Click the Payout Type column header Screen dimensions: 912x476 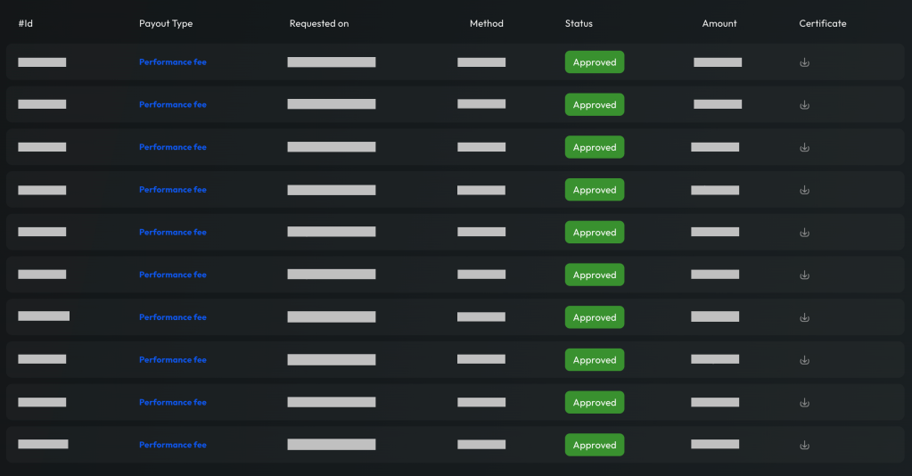click(165, 24)
